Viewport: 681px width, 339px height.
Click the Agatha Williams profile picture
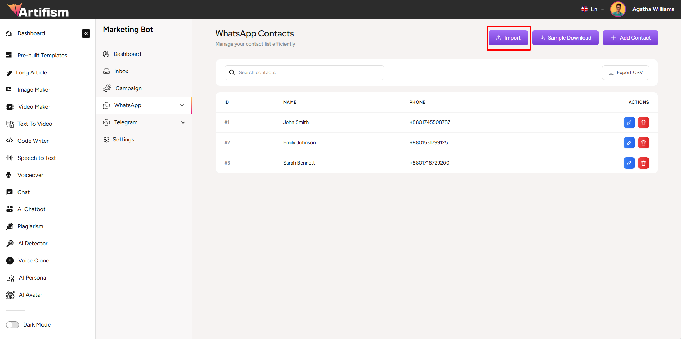(618, 9)
